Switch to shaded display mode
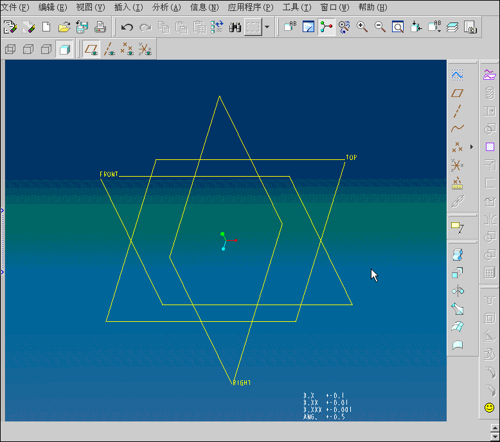 point(64,49)
